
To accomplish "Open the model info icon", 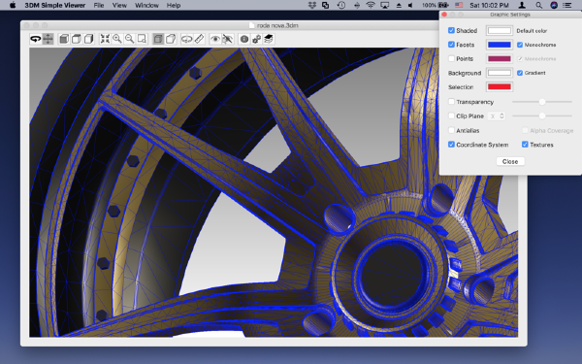I will coord(243,39).
